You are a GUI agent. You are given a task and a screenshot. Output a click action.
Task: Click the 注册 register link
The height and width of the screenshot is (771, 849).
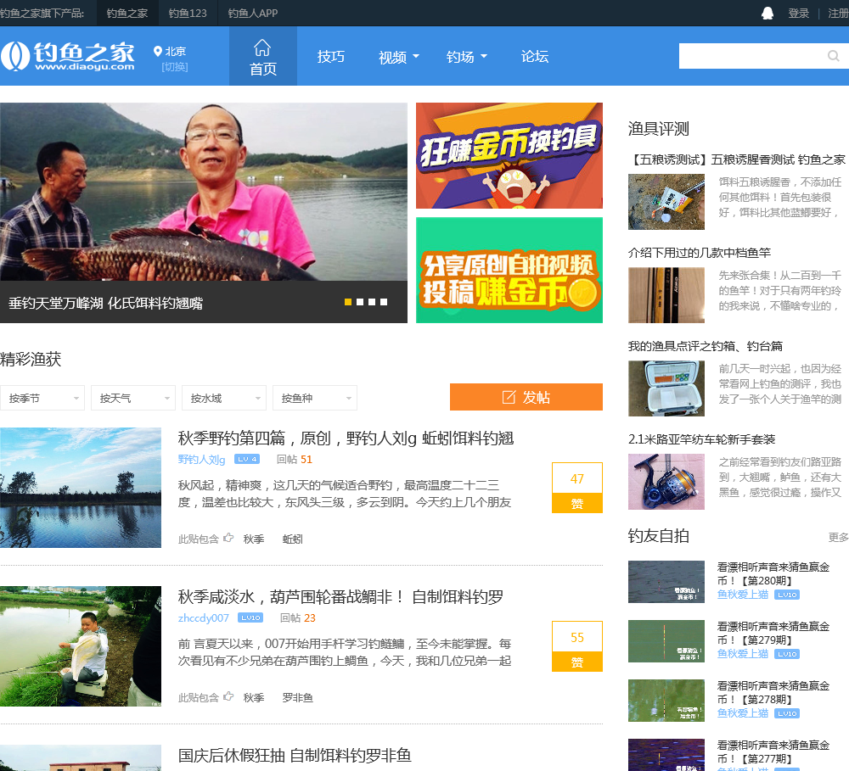point(838,14)
